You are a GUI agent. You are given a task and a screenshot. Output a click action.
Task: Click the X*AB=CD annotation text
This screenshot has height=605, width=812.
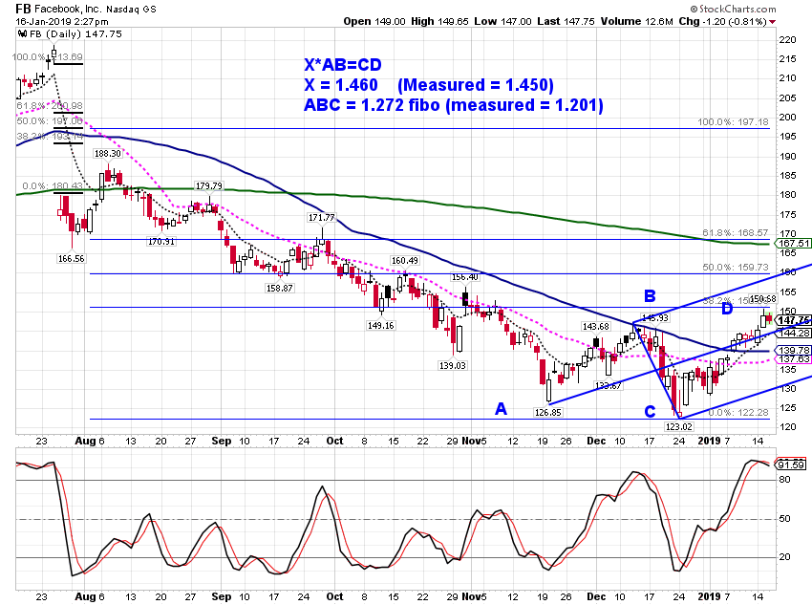click(343, 65)
